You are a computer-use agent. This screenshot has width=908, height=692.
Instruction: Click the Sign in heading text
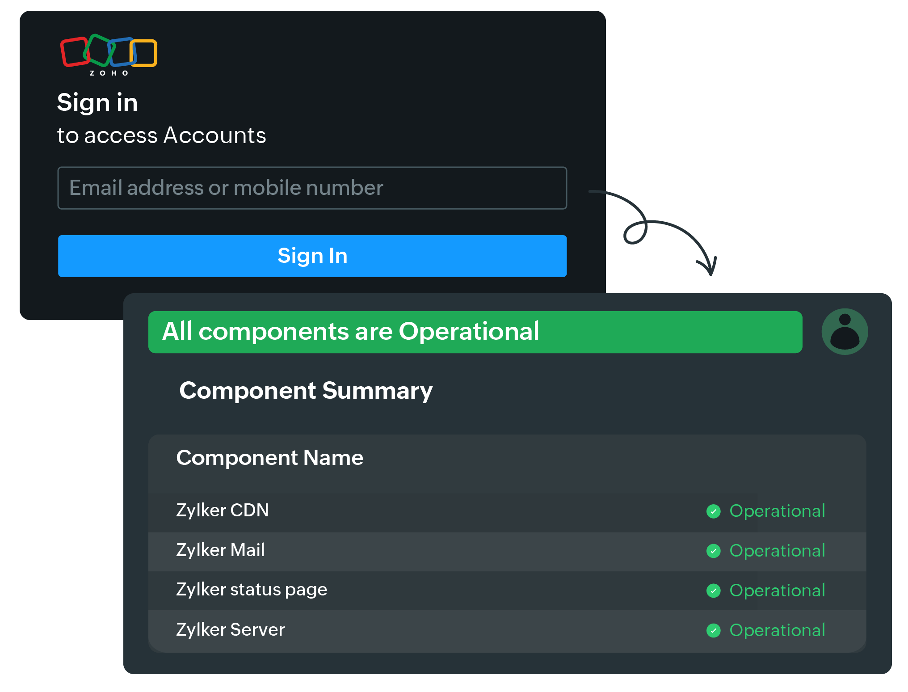coord(97,103)
